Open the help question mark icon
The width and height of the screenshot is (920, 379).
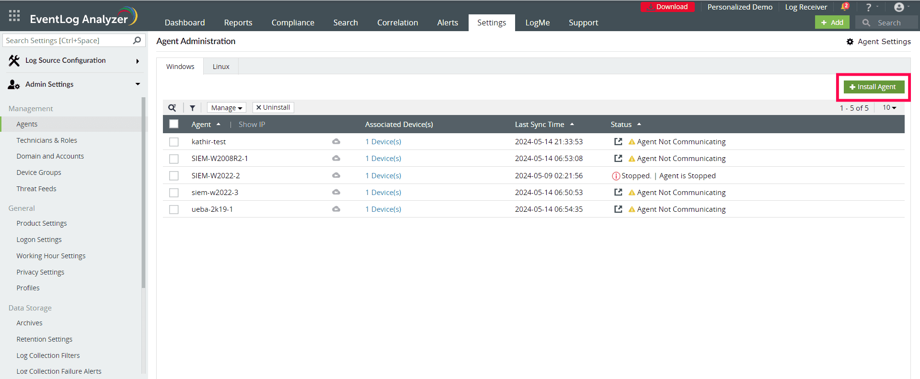pos(868,7)
